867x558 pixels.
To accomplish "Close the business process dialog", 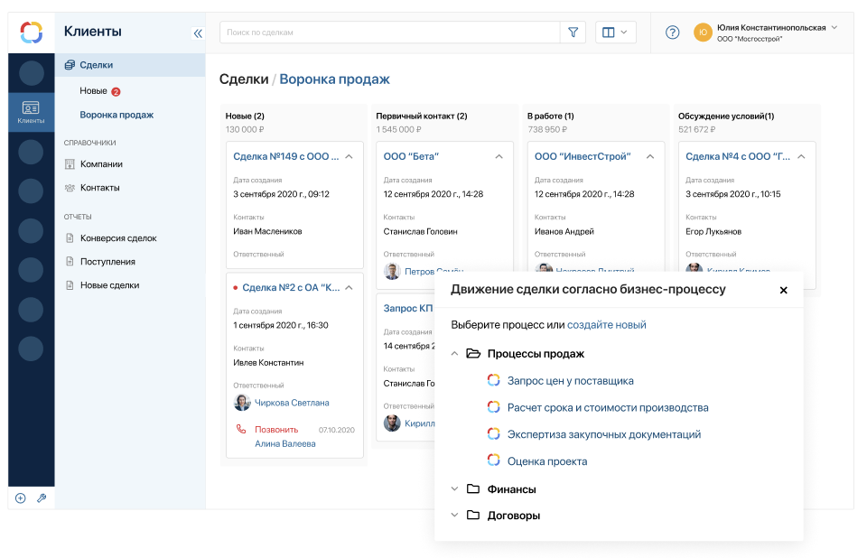I will 783,290.
